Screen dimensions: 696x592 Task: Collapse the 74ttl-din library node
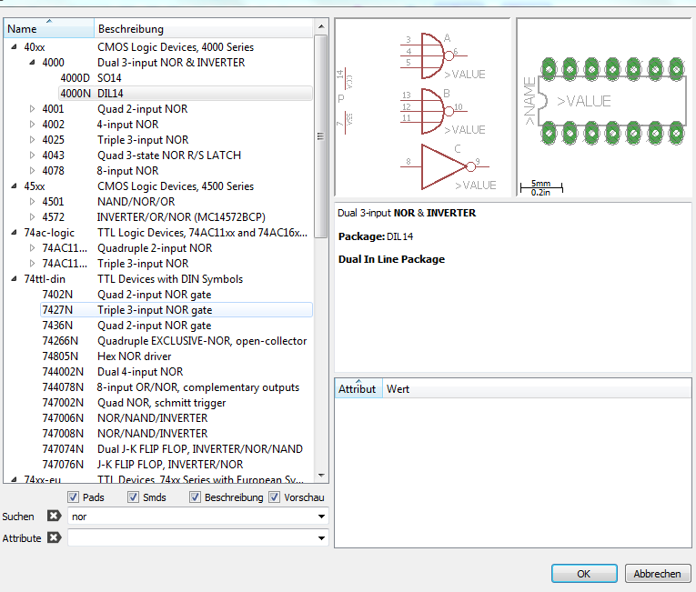tap(15, 278)
